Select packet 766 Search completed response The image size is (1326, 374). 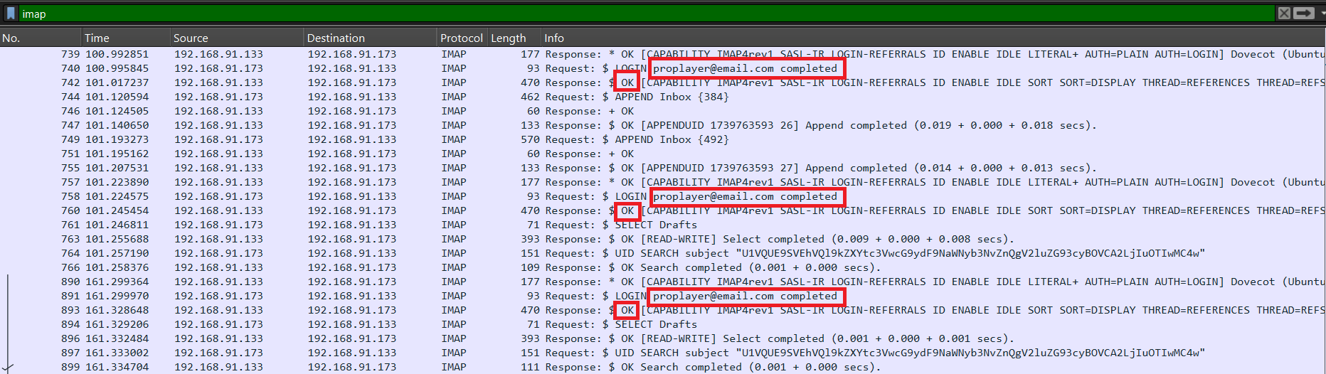point(356,268)
